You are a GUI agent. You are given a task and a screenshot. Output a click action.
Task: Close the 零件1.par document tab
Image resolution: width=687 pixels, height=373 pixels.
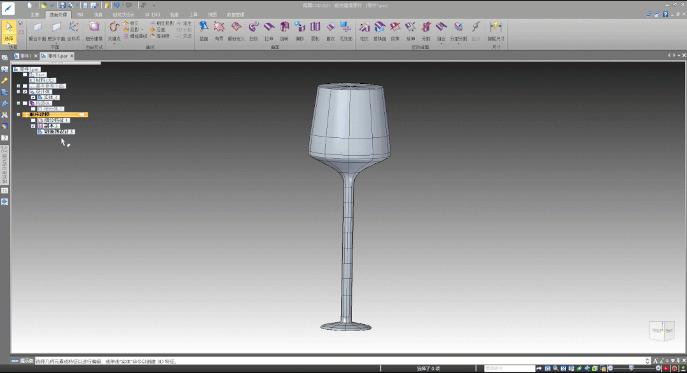point(72,56)
